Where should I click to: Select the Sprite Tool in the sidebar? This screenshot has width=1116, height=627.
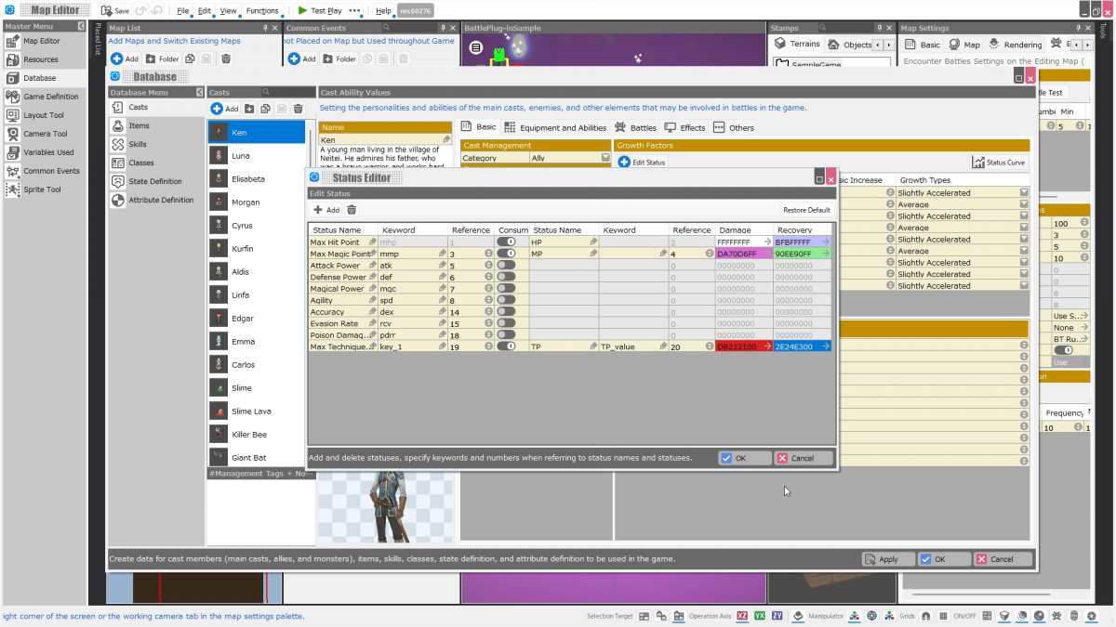click(x=39, y=189)
